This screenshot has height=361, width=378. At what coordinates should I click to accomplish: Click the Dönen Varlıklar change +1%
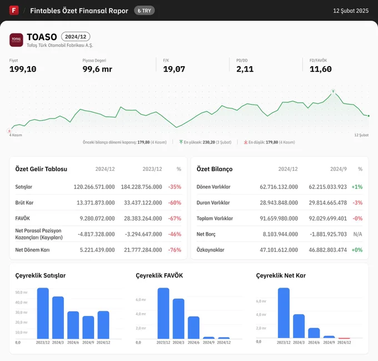(x=357, y=187)
